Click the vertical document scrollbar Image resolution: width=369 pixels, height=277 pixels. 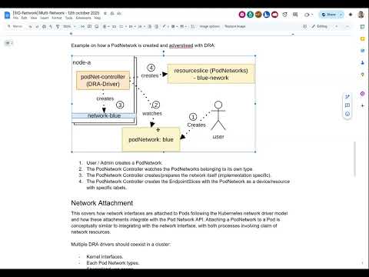(x=355, y=159)
